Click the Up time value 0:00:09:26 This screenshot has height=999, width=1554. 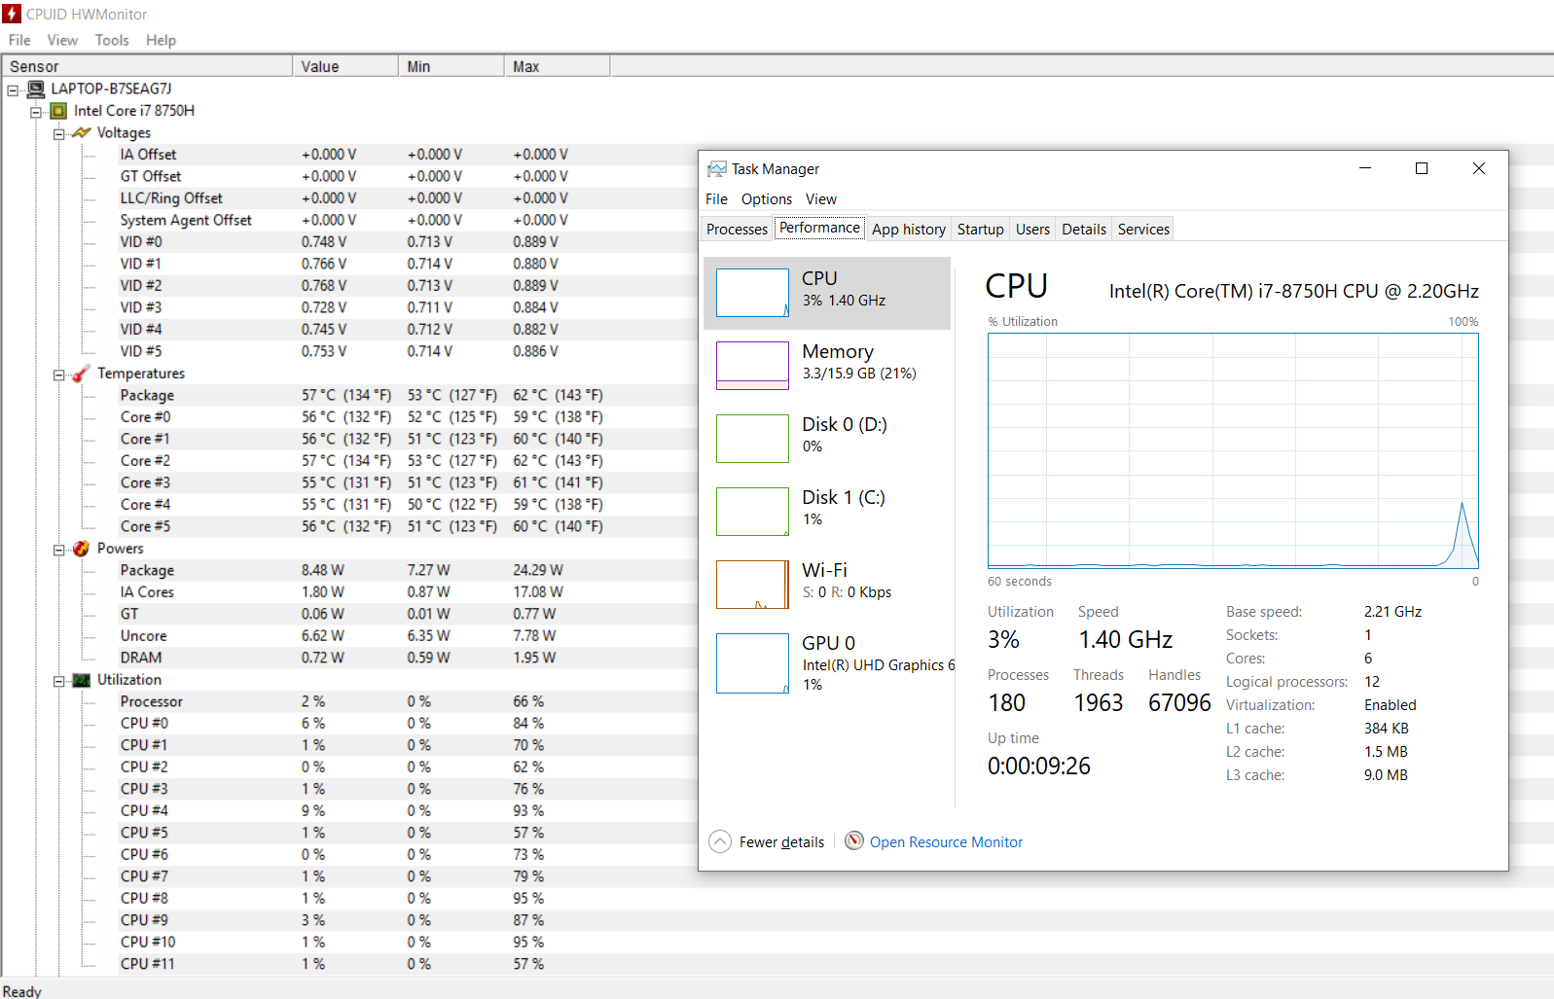[x=1039, y=767]
